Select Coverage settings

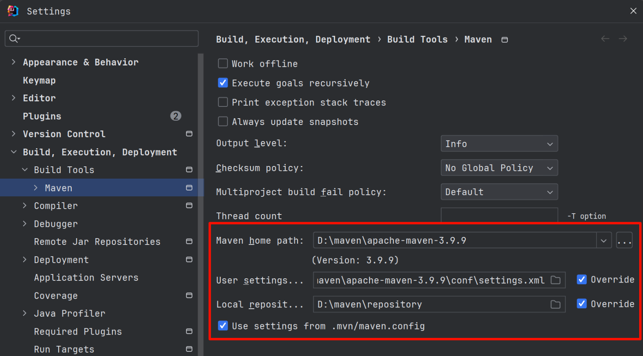tap(56, 296)
